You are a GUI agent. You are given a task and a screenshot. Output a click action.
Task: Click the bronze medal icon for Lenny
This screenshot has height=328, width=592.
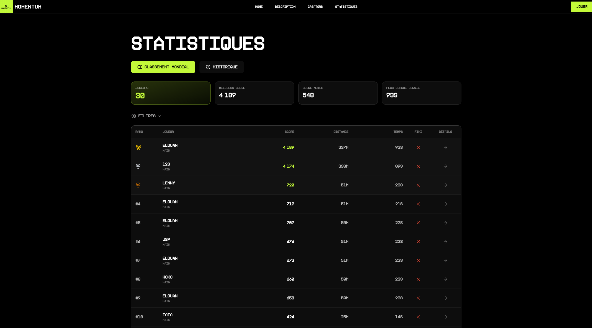coord(138,185)
